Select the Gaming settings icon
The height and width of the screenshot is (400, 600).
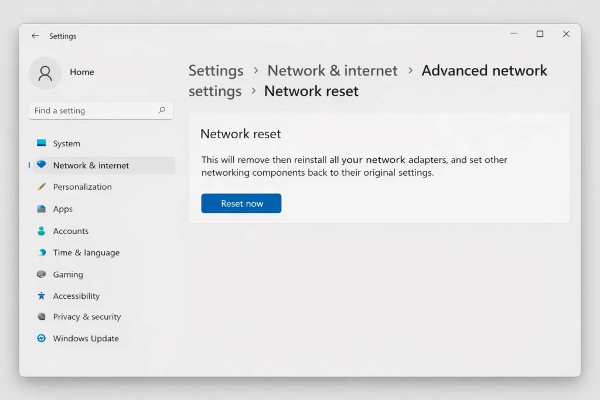(x=41, y=274)
